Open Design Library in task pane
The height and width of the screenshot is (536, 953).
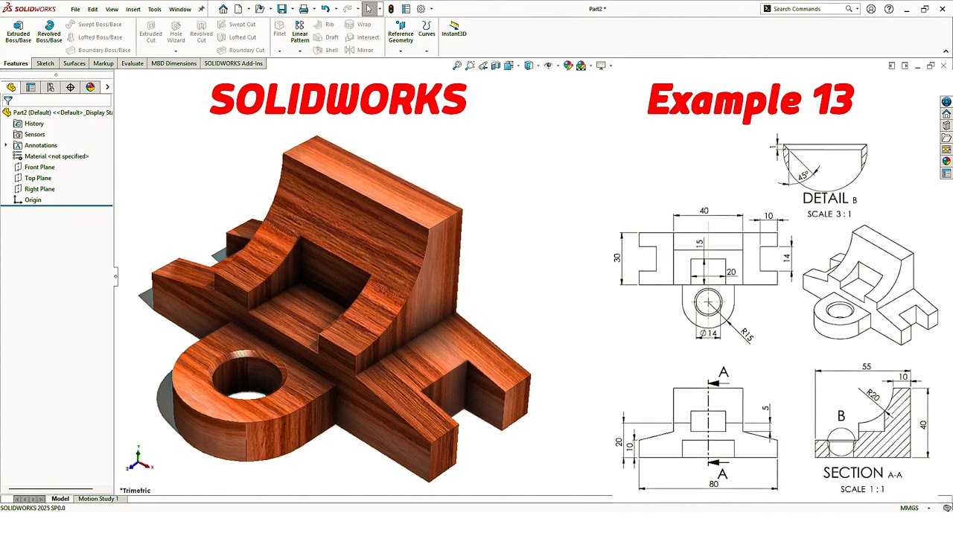[x=946, y=126]
